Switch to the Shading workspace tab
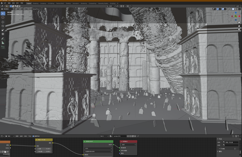242x157 pixels. (68, 3)
